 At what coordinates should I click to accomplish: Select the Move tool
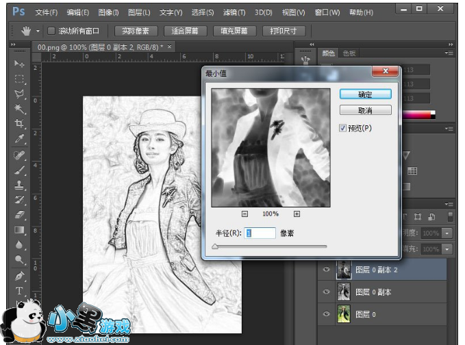[19, 64]
